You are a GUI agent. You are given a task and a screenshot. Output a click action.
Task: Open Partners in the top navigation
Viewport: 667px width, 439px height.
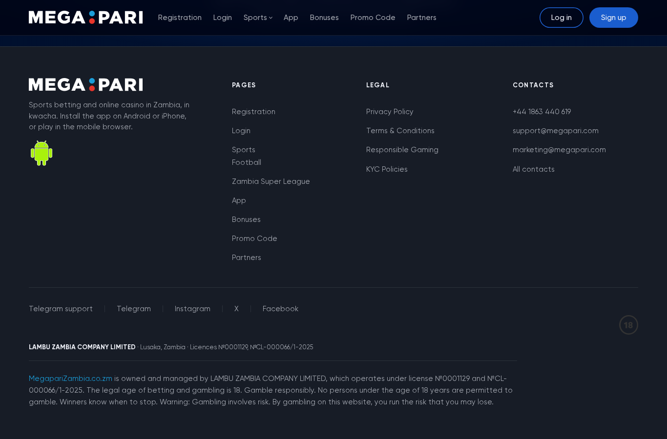(x=422, y=18)
